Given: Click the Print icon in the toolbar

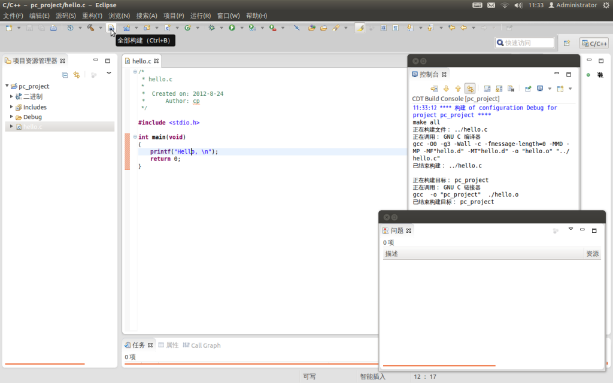Looking at the screenshot, I should pos(54,28).
